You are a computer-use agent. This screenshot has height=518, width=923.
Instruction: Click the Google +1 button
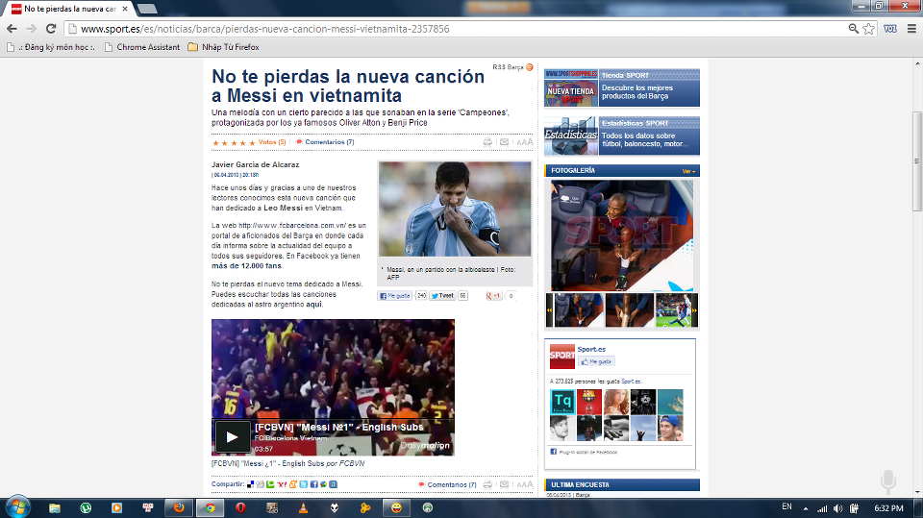tap(493, 296)
